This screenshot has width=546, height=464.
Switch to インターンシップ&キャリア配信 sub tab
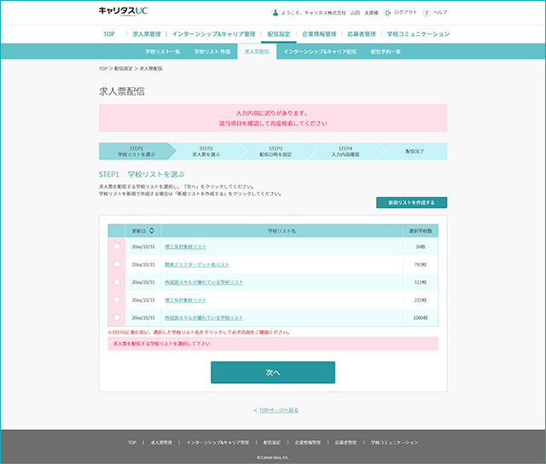320,52
